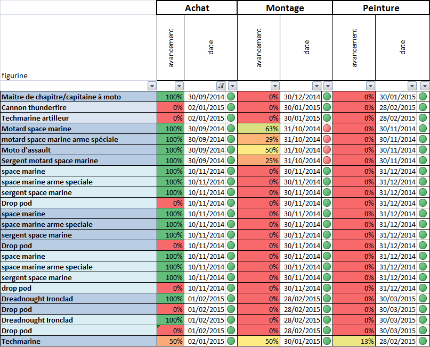Select the Sergent motard space marine cell
Viewport: 430px width, 347px height.
tap(78, 160)
